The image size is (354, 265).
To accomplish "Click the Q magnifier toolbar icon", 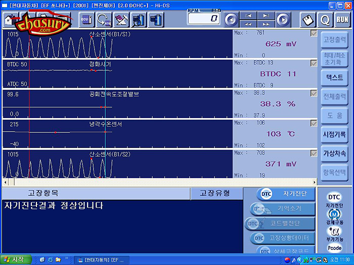I will (325, 20).
